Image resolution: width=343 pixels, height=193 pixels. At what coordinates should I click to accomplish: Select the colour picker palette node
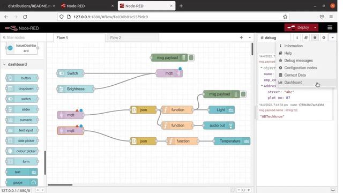[x=22, y=151]
